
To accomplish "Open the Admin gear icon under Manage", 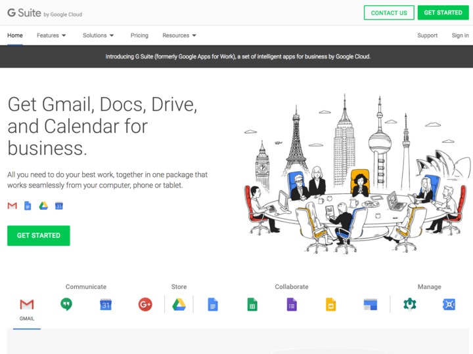I will [410, 304].
